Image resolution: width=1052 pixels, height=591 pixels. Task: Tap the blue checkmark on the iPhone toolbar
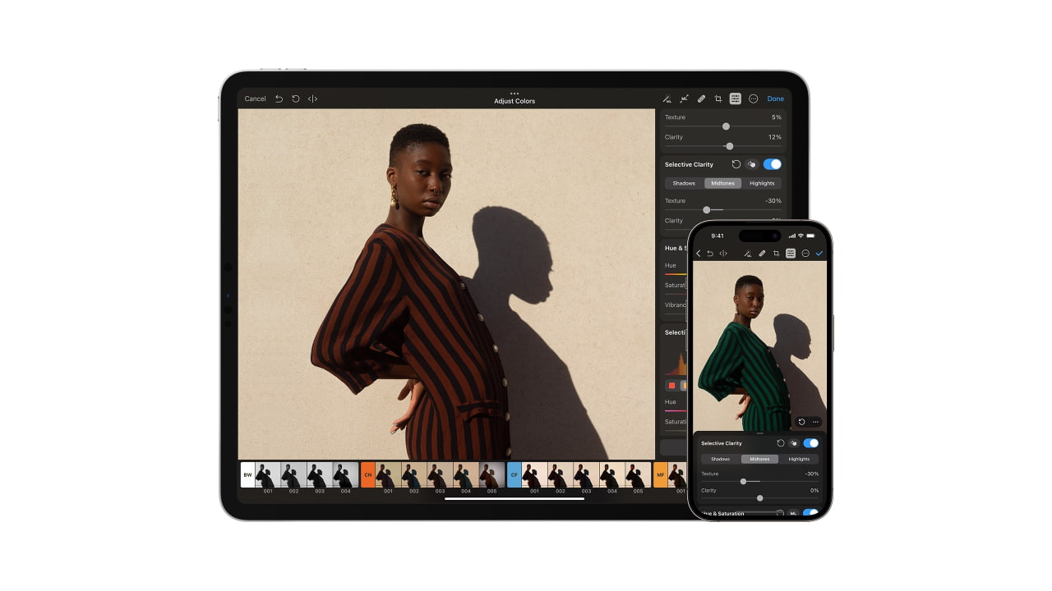click(x=819, y=253)
